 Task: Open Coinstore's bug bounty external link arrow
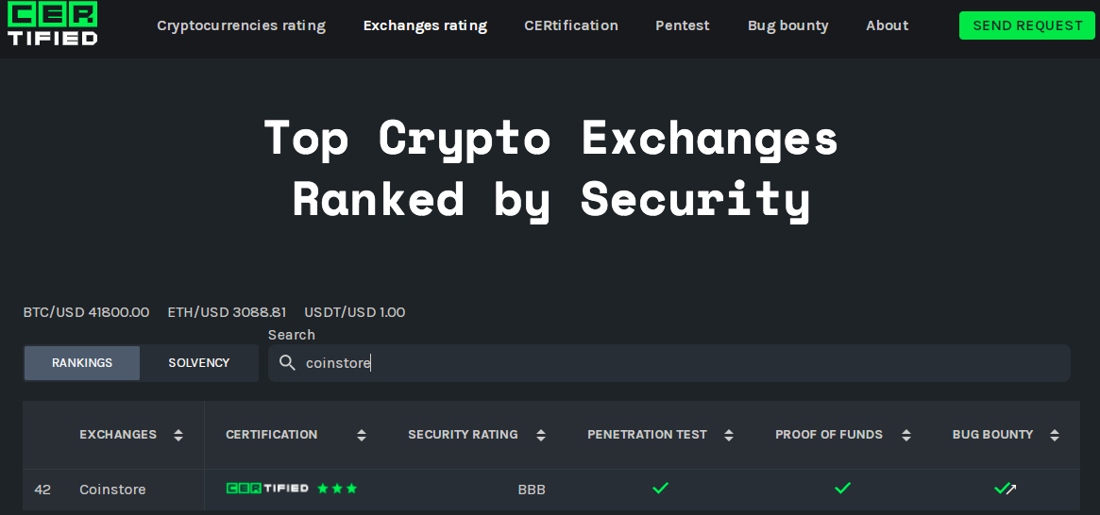coord(1011,490)
